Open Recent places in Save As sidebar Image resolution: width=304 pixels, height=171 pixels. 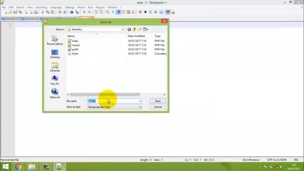click(x=55, y=40)
